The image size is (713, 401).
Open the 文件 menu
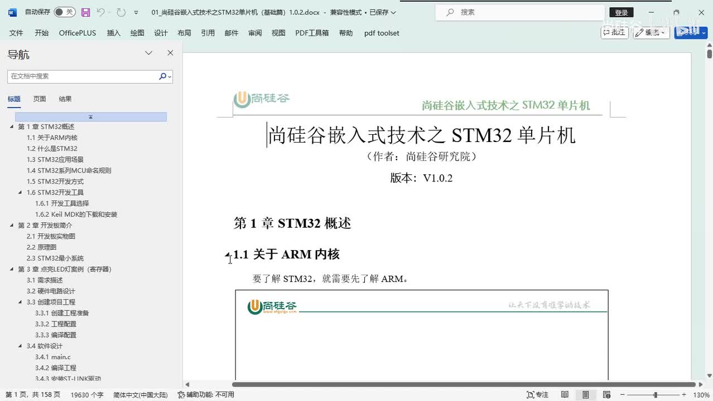click(16, 33)
